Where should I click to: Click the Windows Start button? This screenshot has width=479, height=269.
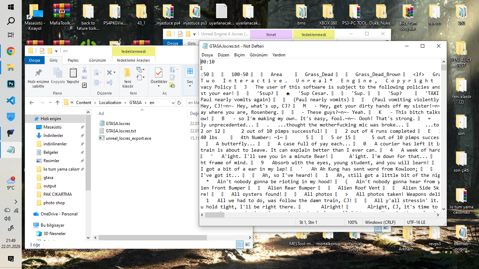(x=11, y=7)
